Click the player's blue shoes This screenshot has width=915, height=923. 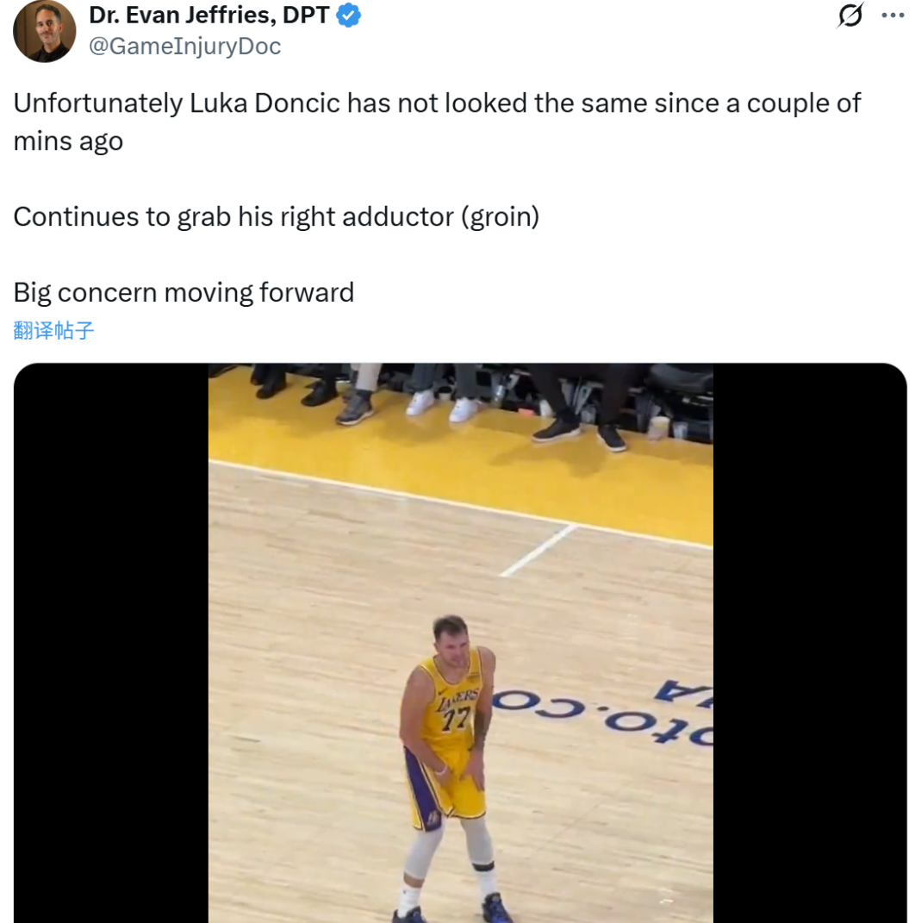pyautogui.click(x=496, y=907)
